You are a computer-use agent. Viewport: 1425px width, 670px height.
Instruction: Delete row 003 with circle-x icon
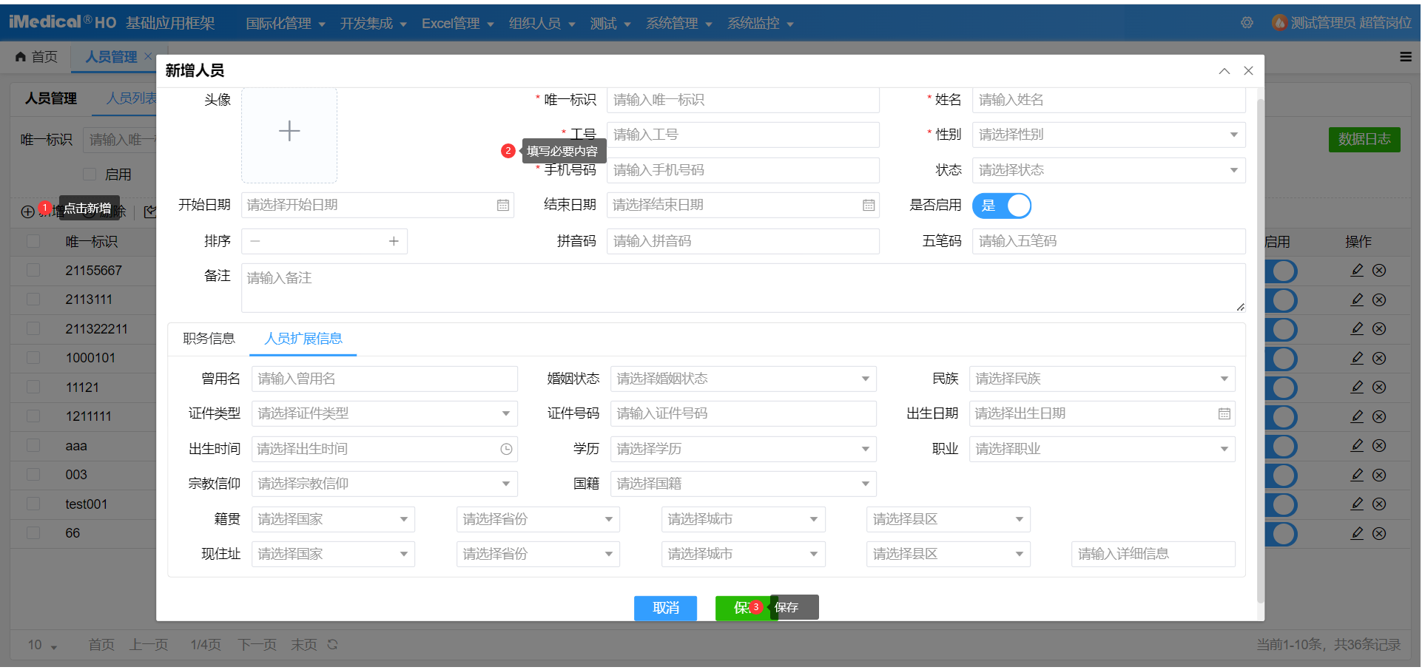(1379, 476)
